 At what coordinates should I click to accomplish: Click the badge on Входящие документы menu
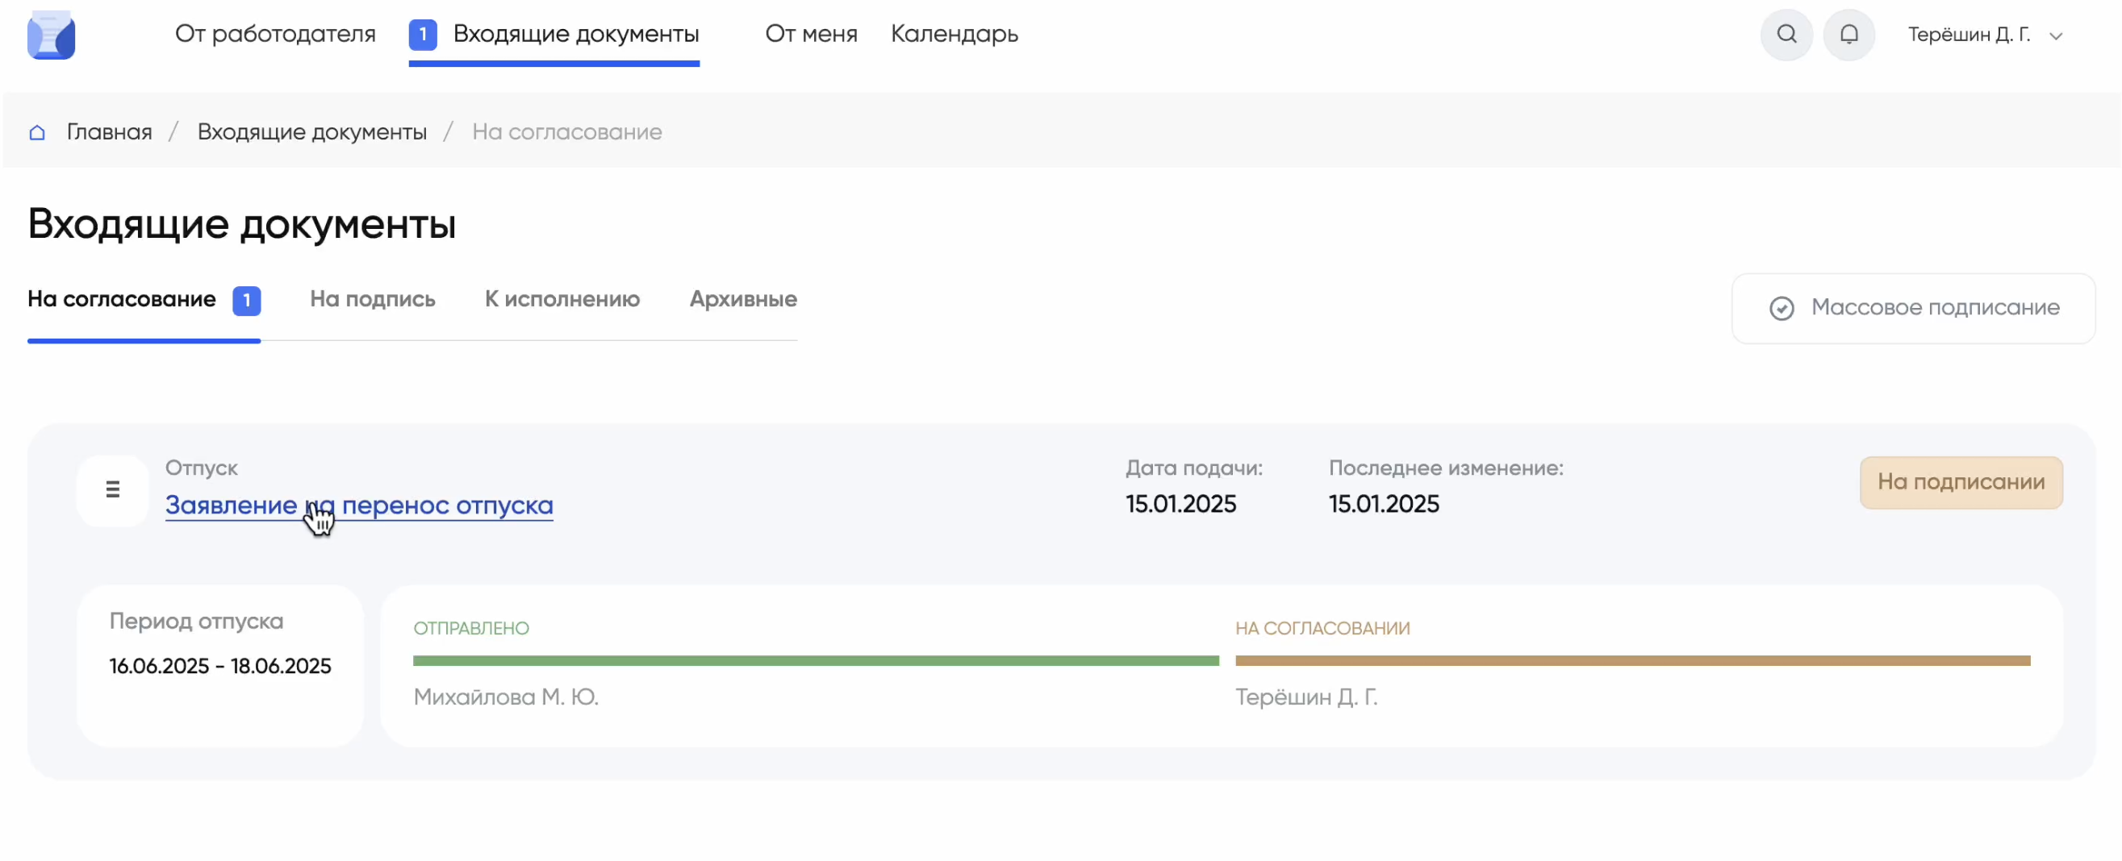click(x=423, y=35)
